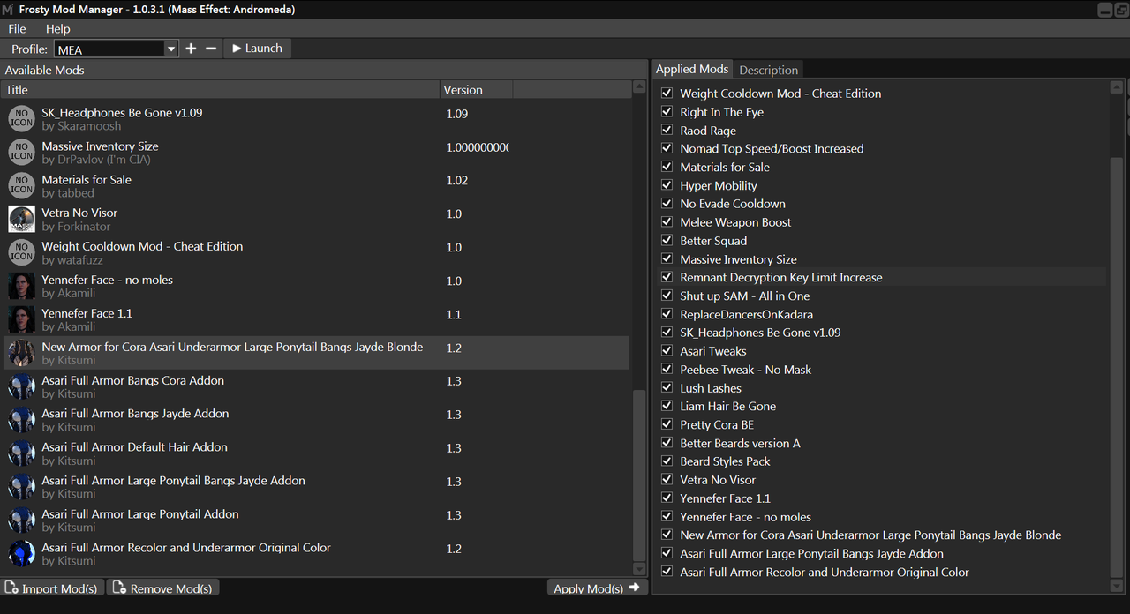Viewport: 1130px width, 614px height.
Task: Select 'by DrPavlov (I'm CIA)' author text
Action: (96, 160)
